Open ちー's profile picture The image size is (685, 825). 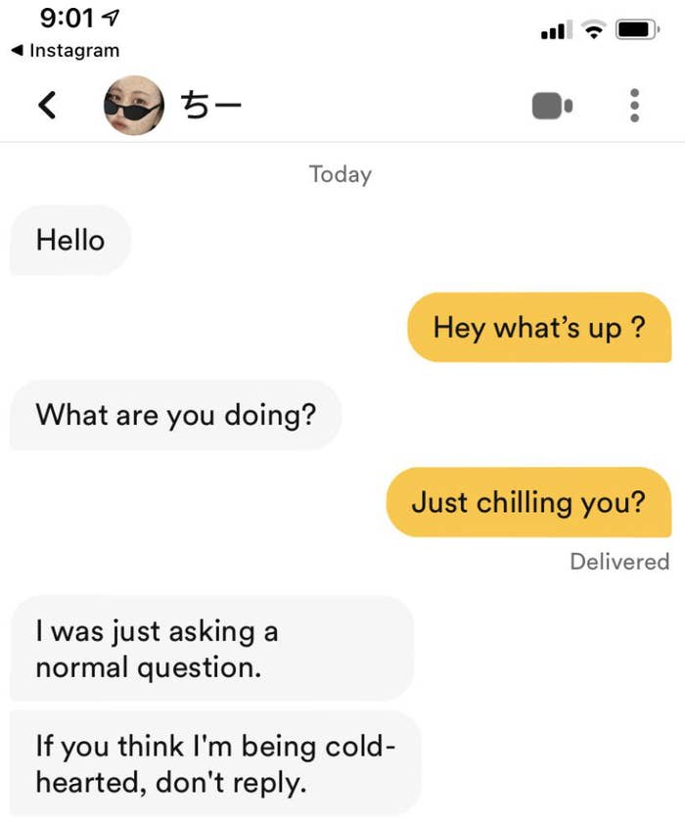tap(134, 106)
